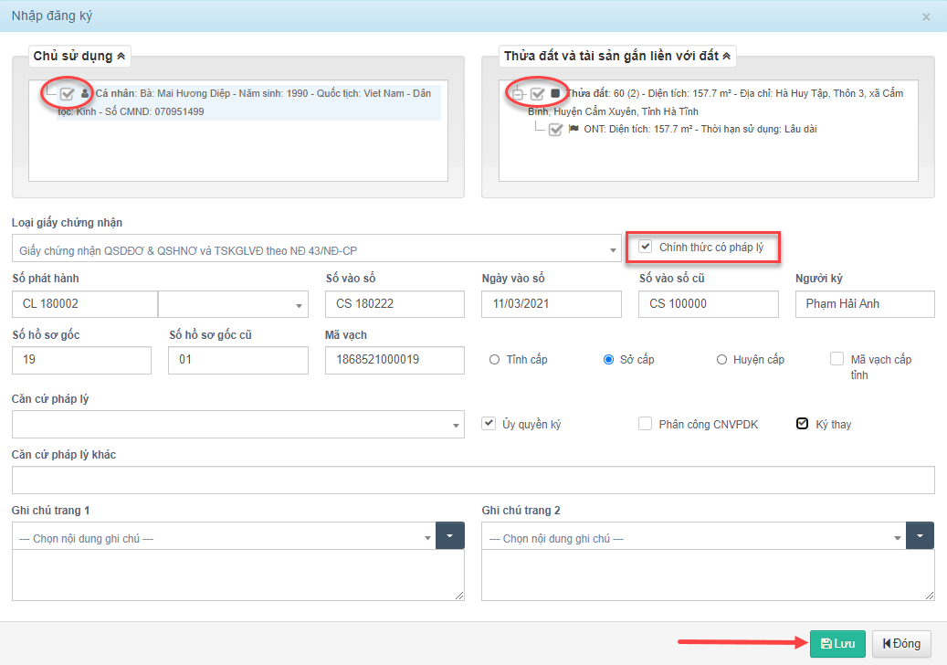The image size is (947, 665).
Task: Select the Tỉnh cấp radio option
Action: tap(494, 360)
